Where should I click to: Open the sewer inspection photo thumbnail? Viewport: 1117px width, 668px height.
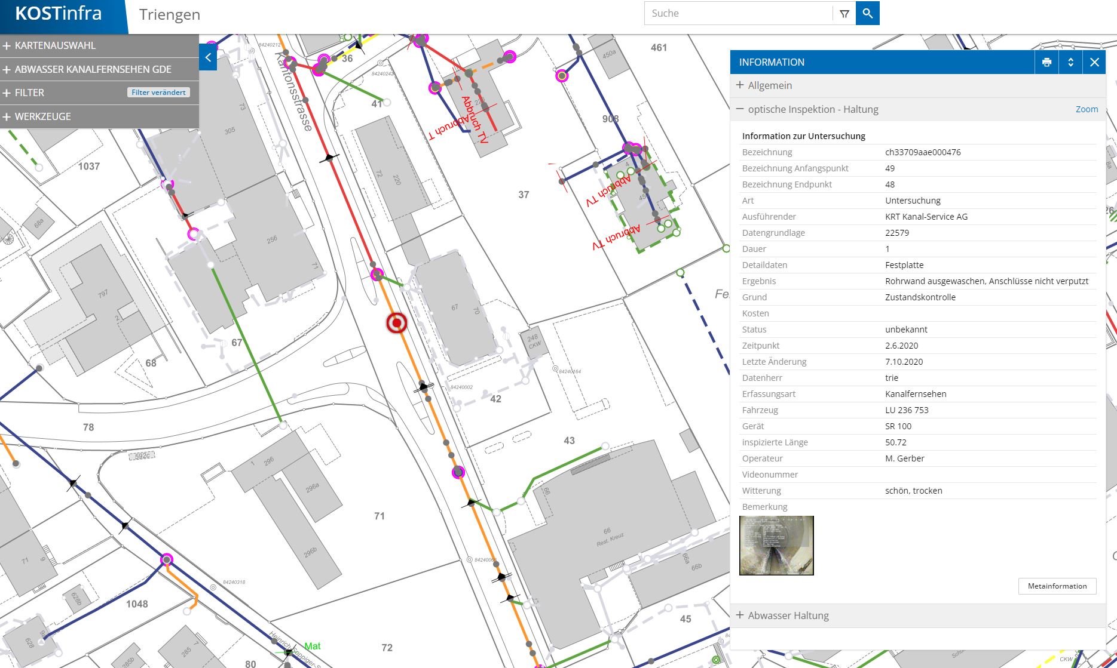[x=776, y=546]
